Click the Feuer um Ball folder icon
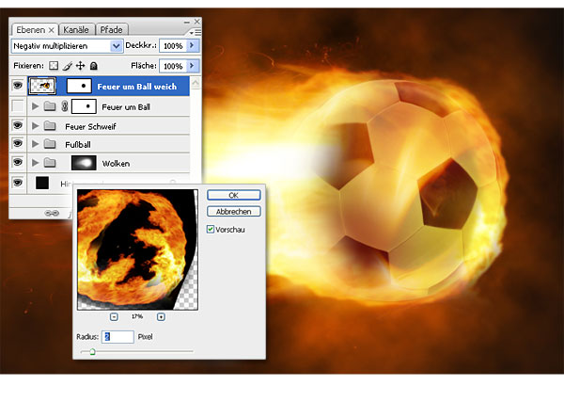The width and height of the screenshot is (564, 402). tap(50, 106)
